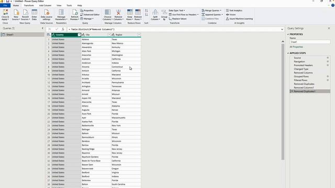
Task: Sort the column ascending
Action: tap(147, 10)
